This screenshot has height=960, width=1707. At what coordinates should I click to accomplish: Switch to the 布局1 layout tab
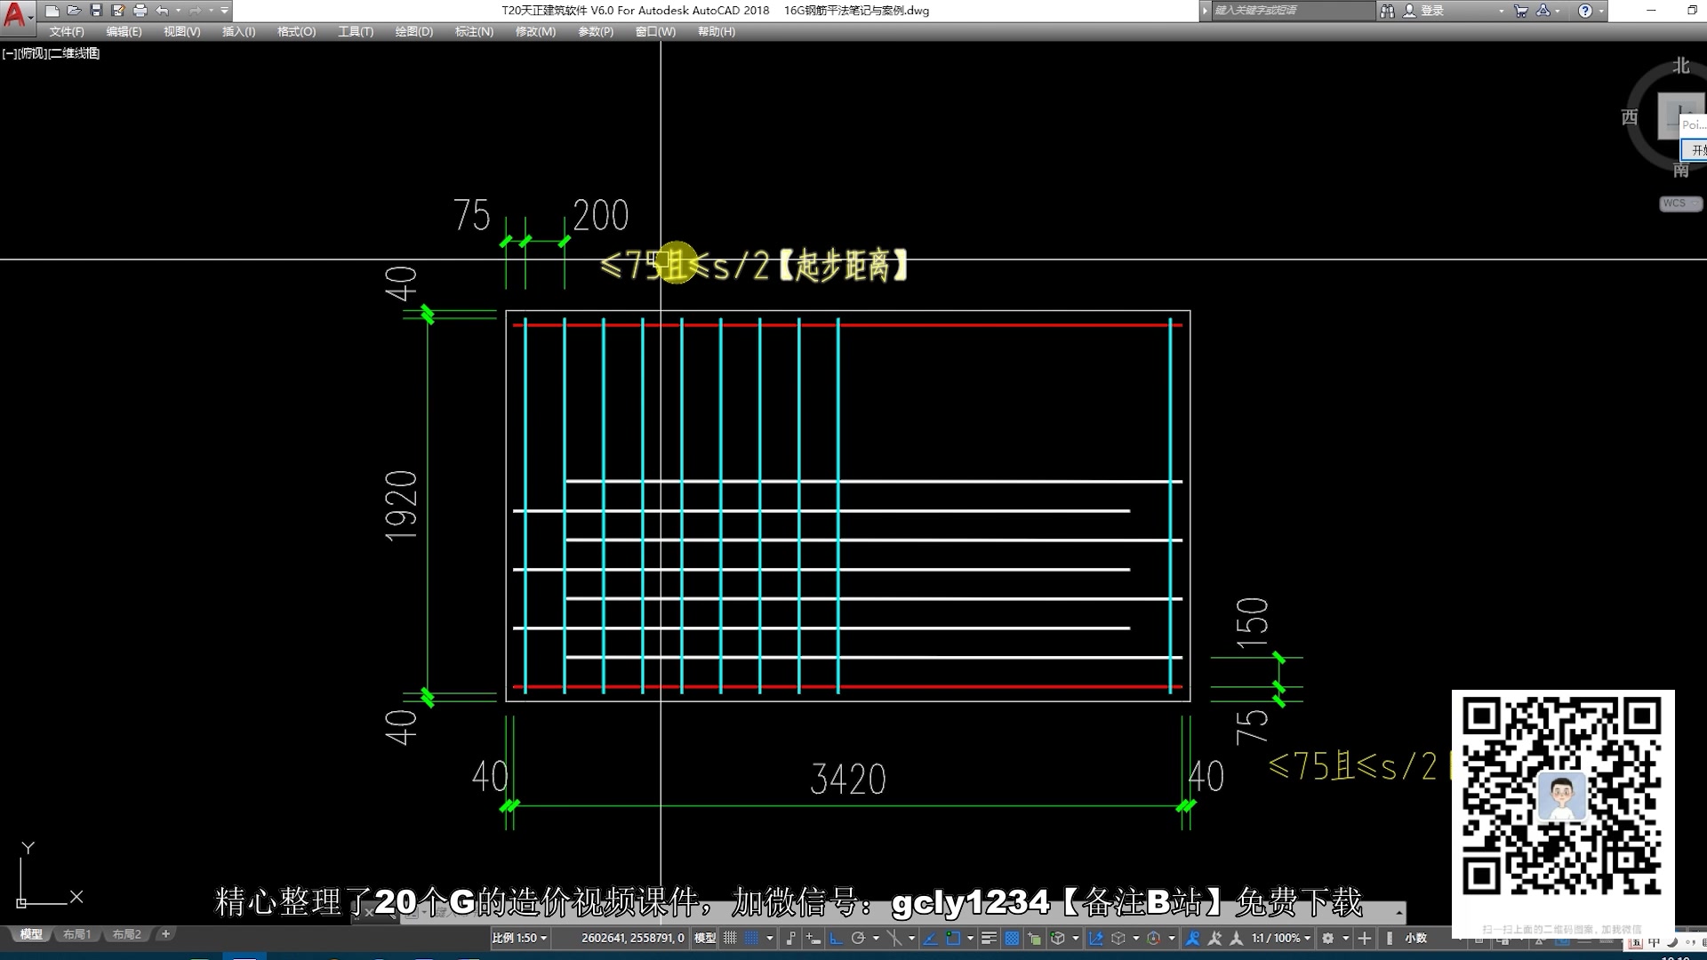coord(76,934)
